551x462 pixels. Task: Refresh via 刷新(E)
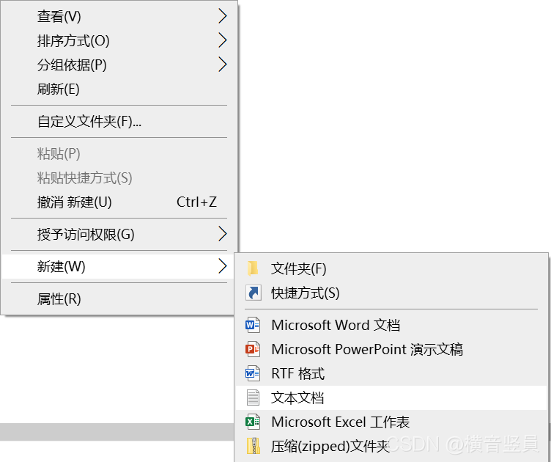coord(119,89)
